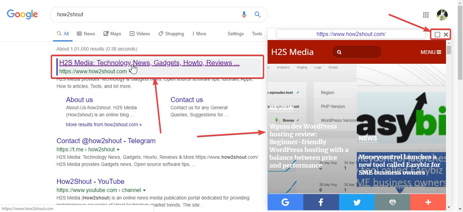Open the Contact us sitelink

tap(187, 100)
